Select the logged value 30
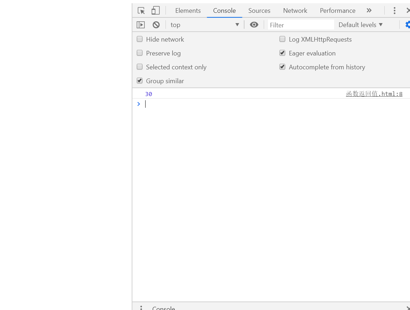 point(148,94)
